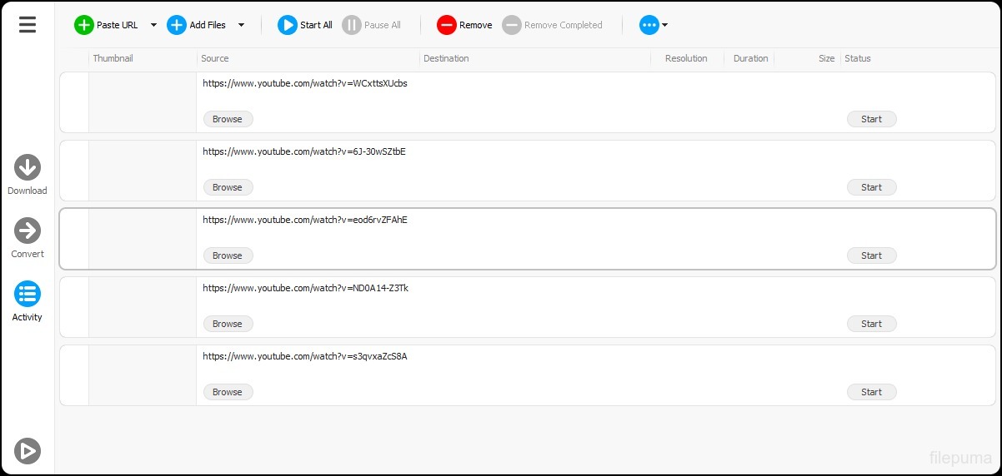This screenshot has height=476, width=1002.
Task: Browse destination for the 6J-30wSZtbE video
Action: pyautogui.click(x=228, y=187)
